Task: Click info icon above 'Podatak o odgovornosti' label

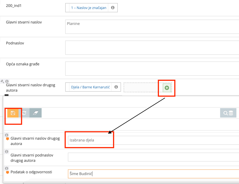Action: tap(7, 168)
